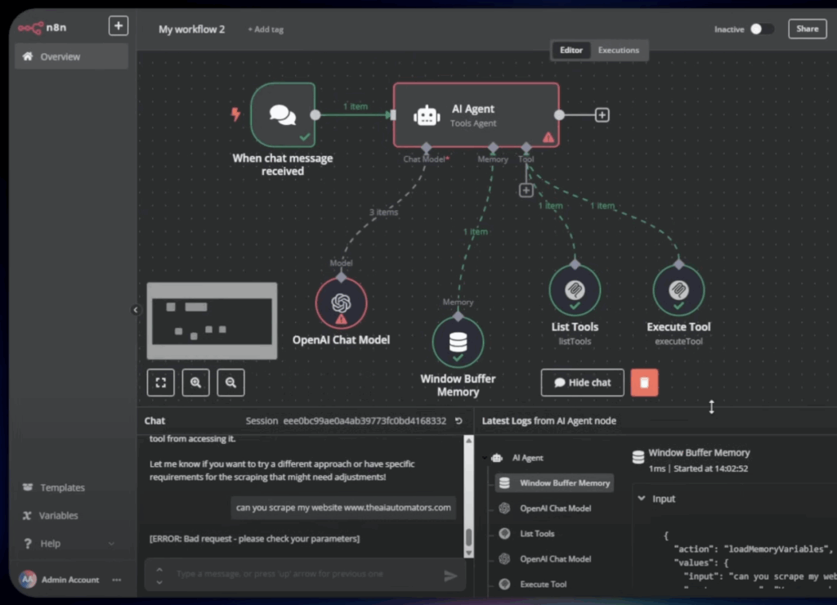Click the scrape website chat message

(343, 507)
